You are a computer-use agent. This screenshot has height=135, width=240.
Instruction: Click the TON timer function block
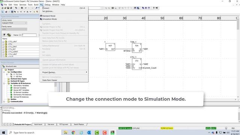click(136, 48)
